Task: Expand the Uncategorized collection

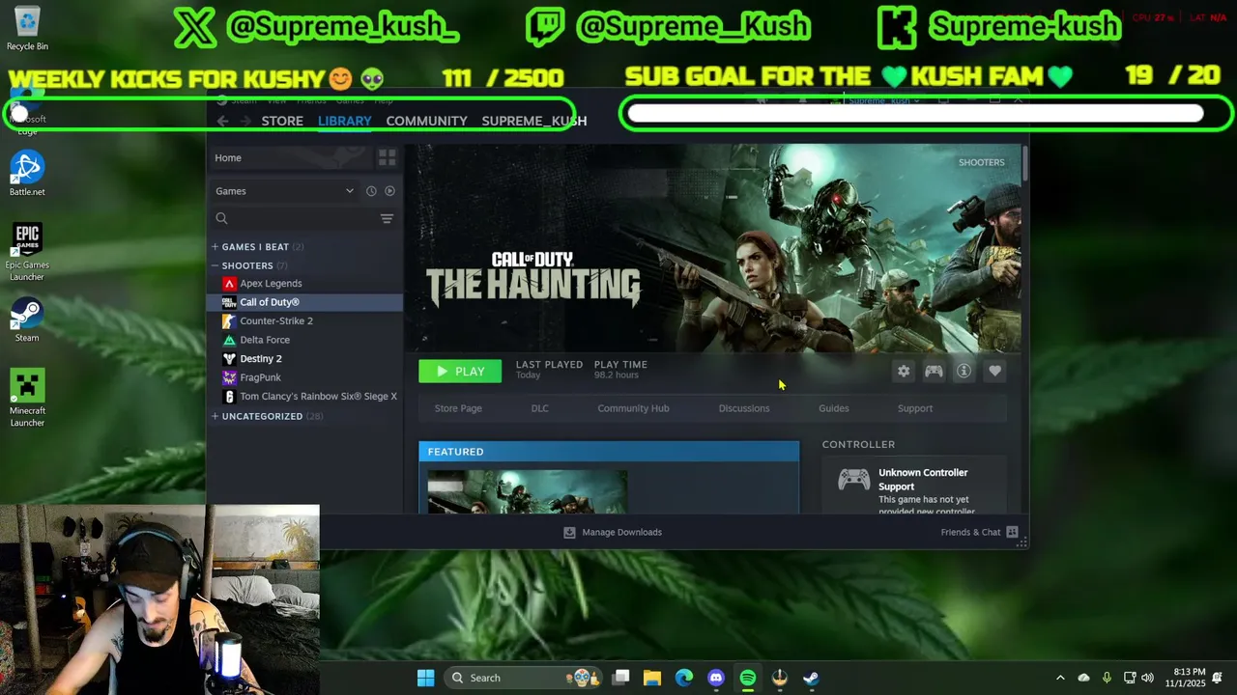Action: (215, 416)
